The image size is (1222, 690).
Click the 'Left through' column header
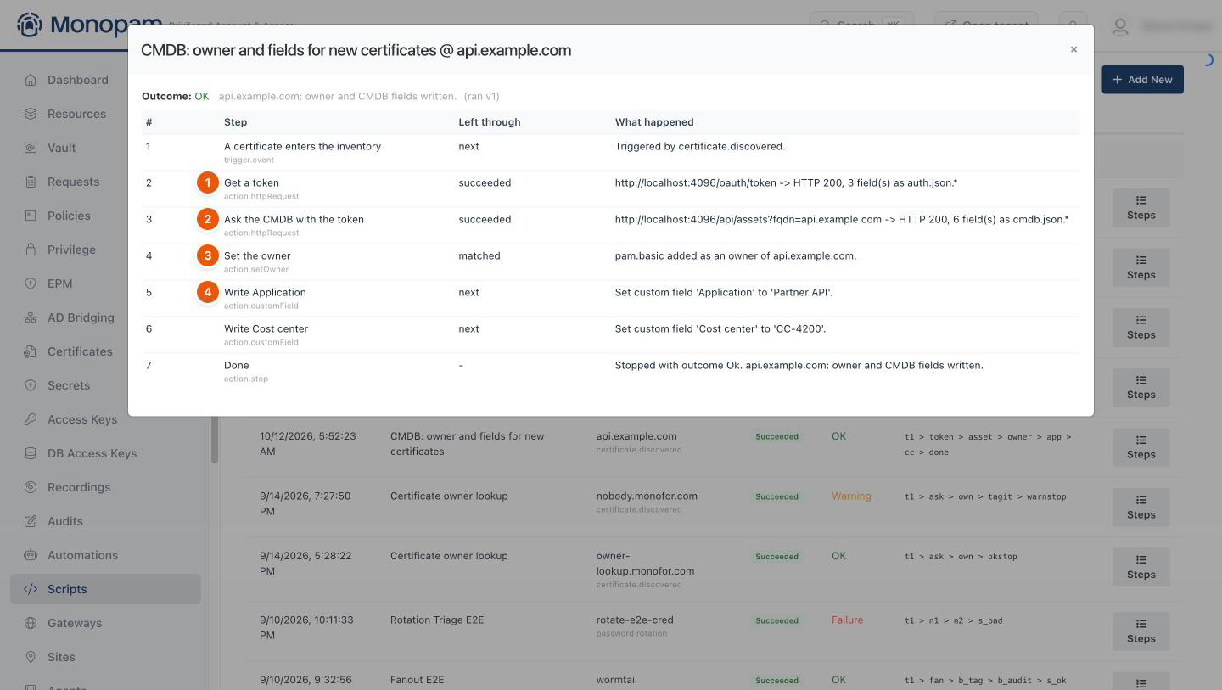click(490, 122)
